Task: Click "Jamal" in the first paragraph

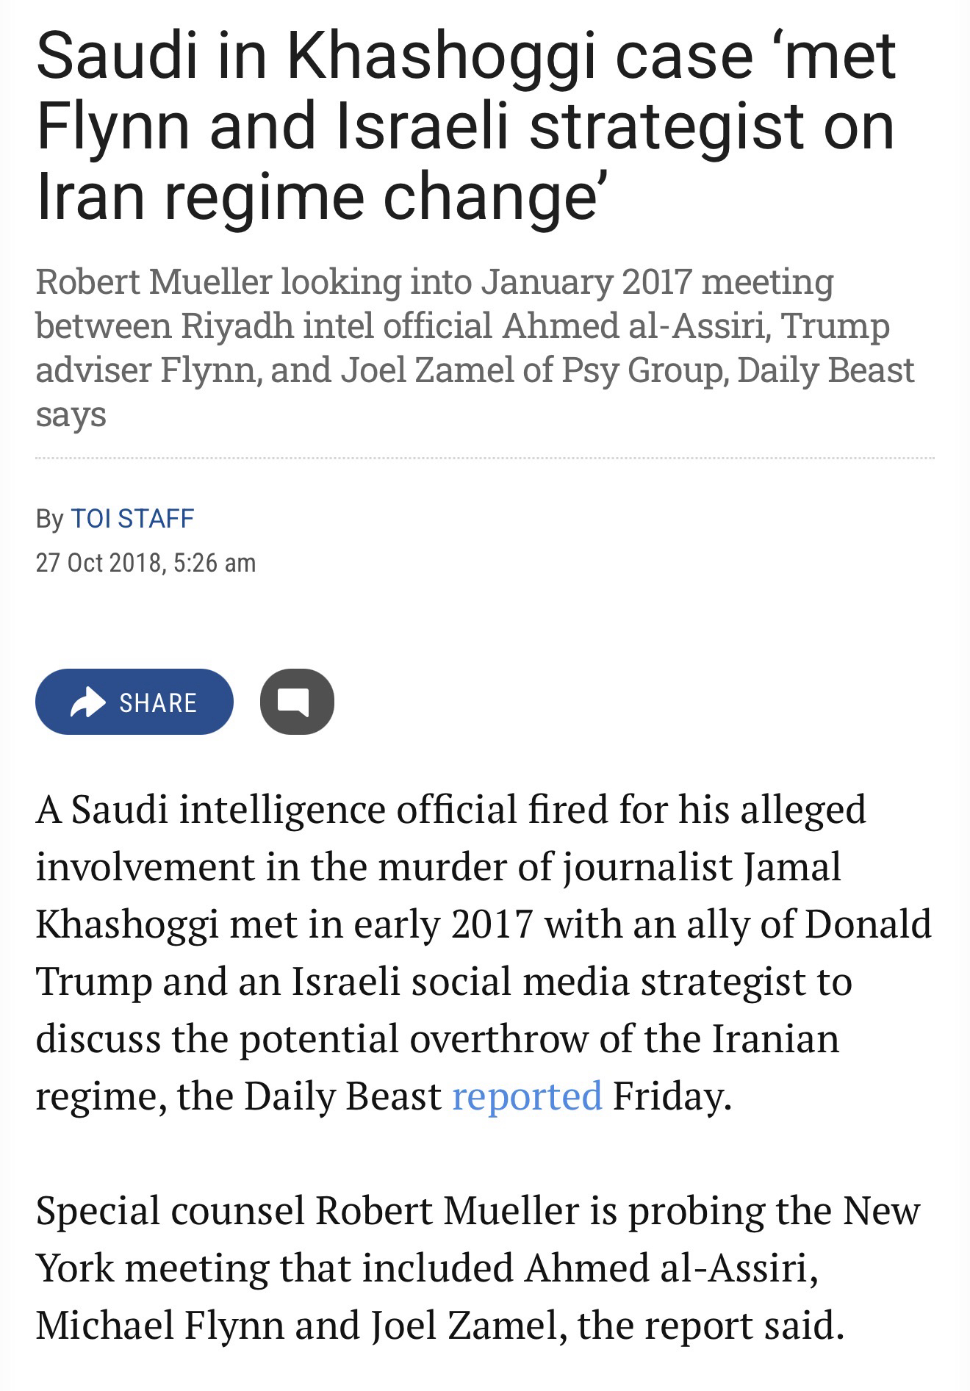Action: (792, 867)
